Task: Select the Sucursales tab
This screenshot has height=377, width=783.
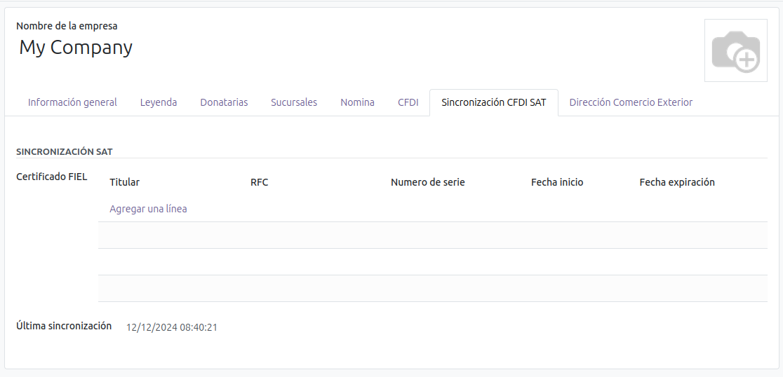Action: tap(294, 102)
